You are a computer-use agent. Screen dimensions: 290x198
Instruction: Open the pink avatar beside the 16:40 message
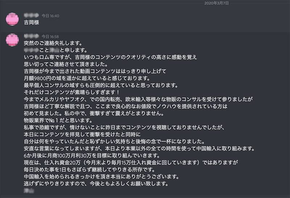click(x=12, y=19)
